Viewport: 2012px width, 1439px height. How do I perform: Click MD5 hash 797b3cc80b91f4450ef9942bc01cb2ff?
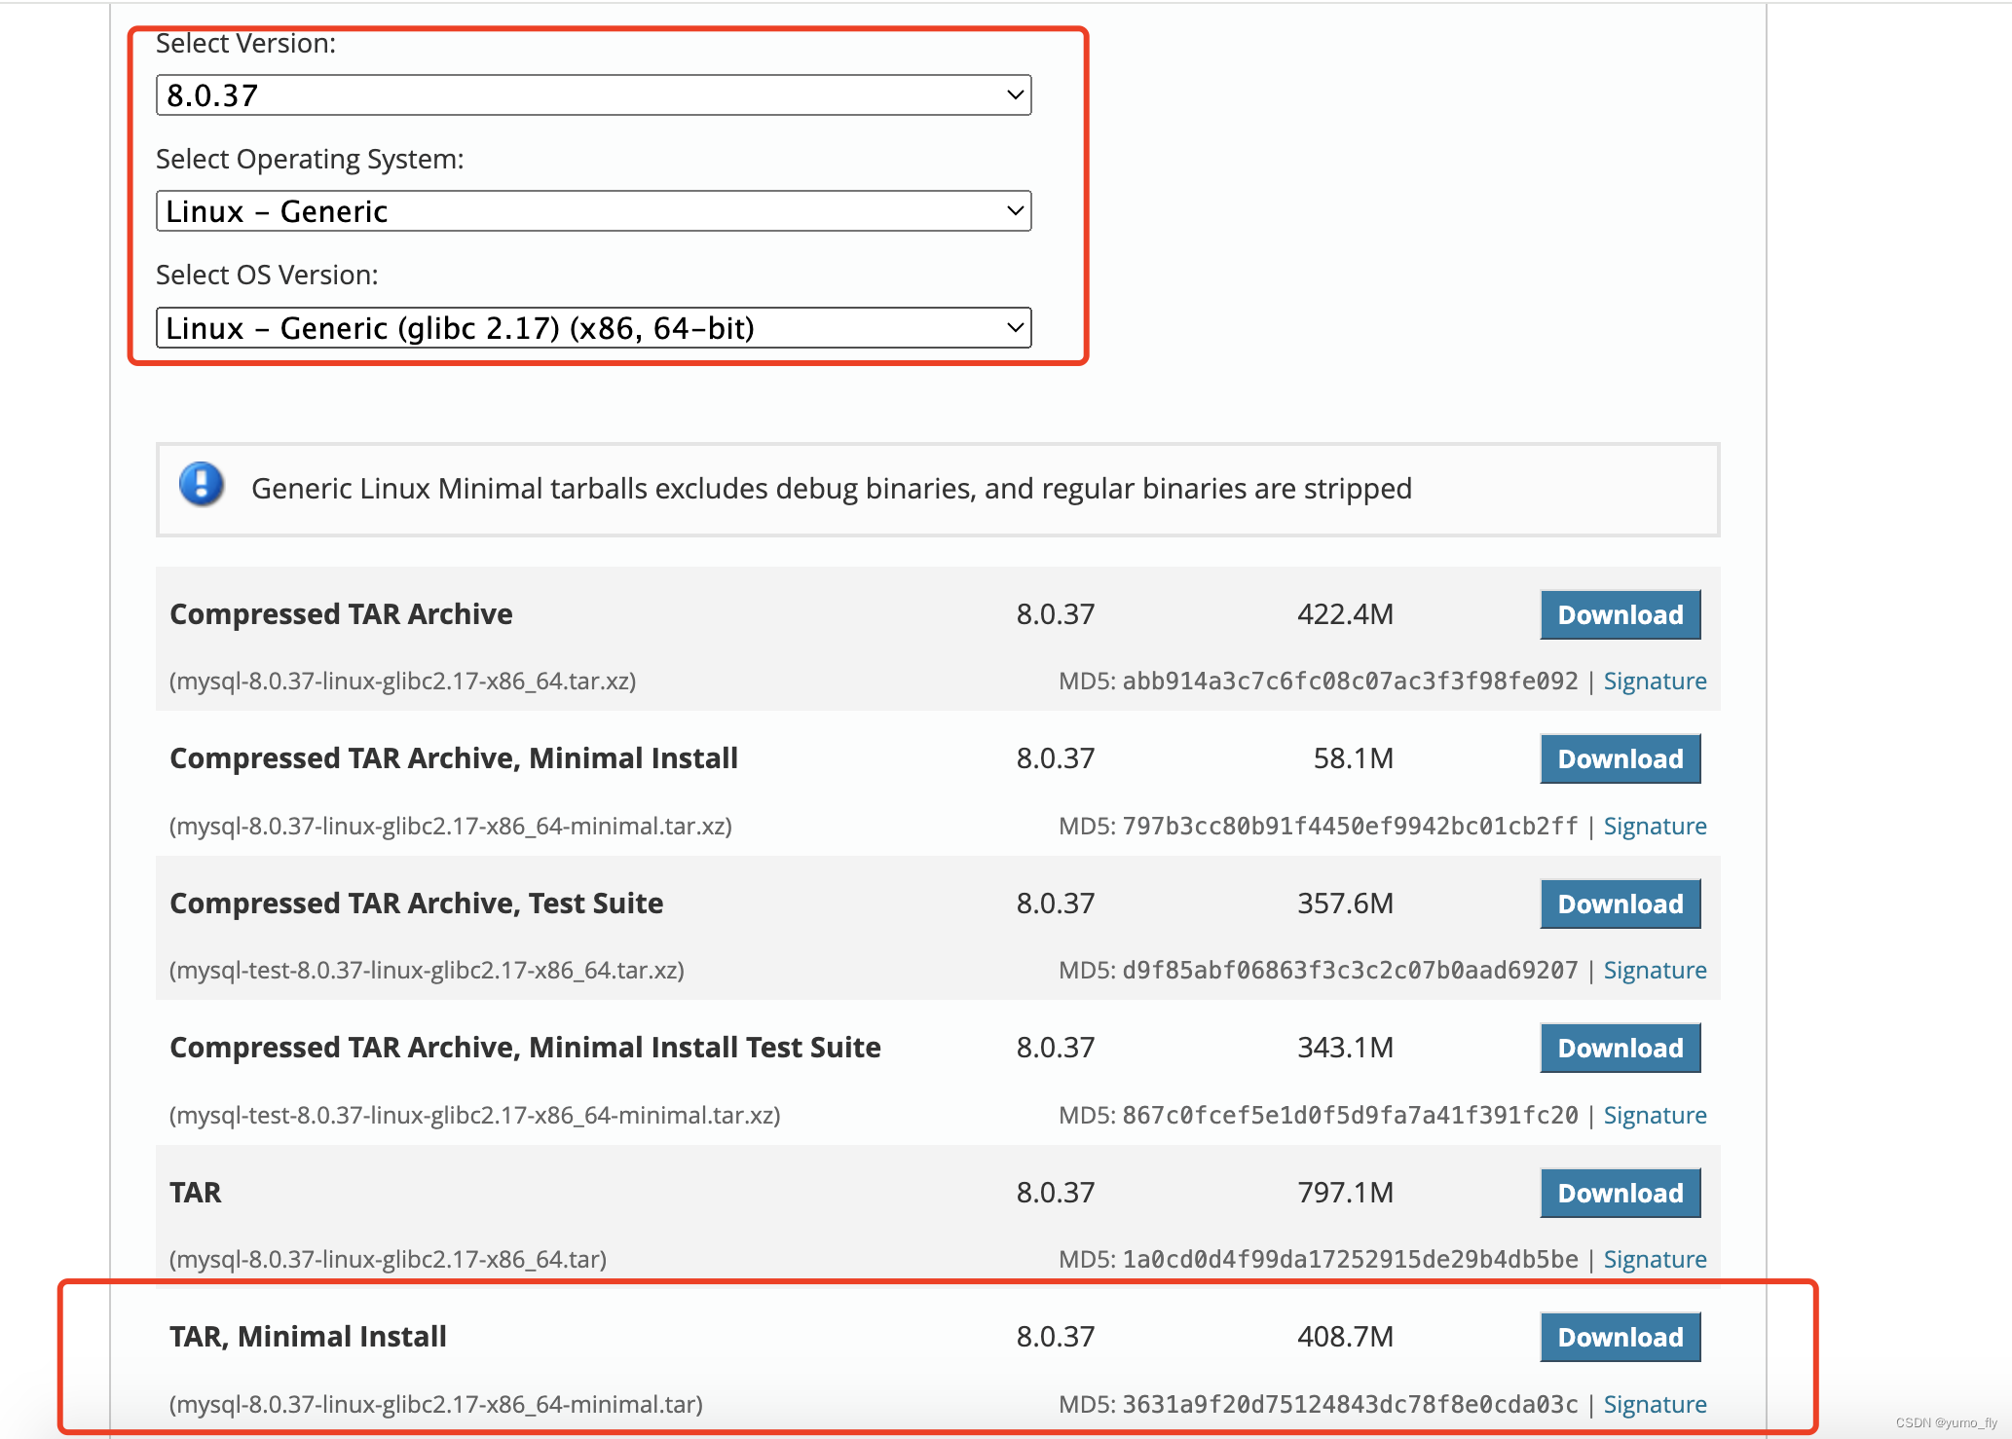1350,826
